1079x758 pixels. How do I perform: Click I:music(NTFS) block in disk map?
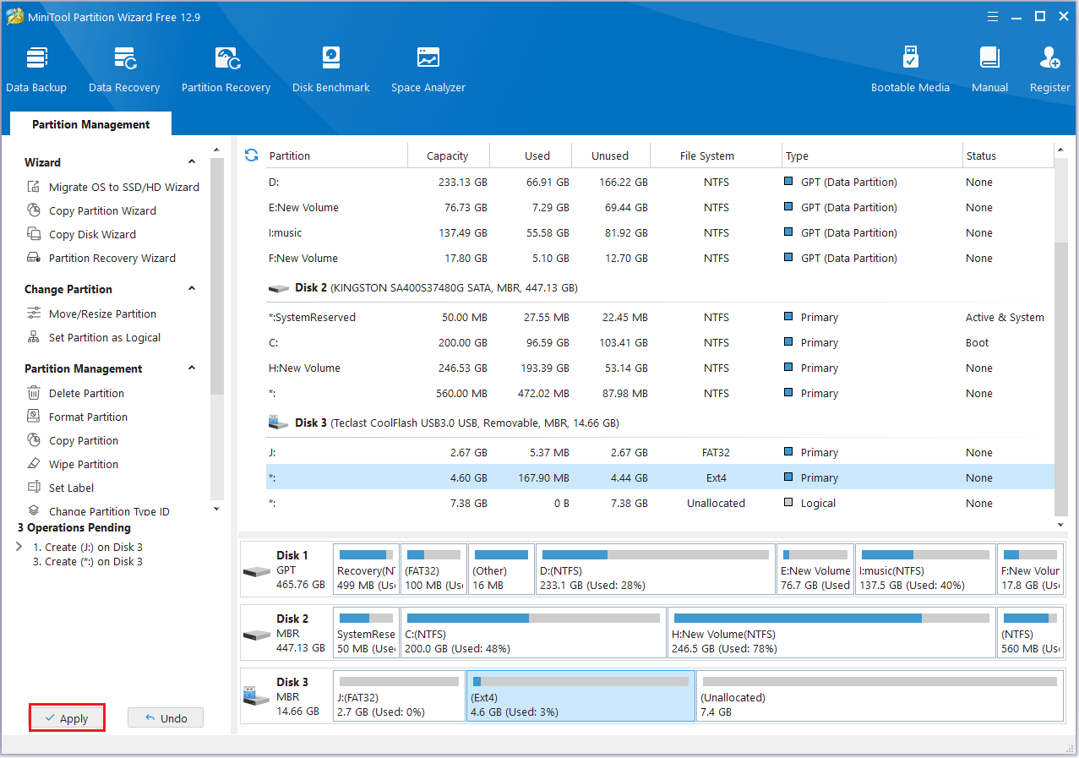tap(925, 570)
